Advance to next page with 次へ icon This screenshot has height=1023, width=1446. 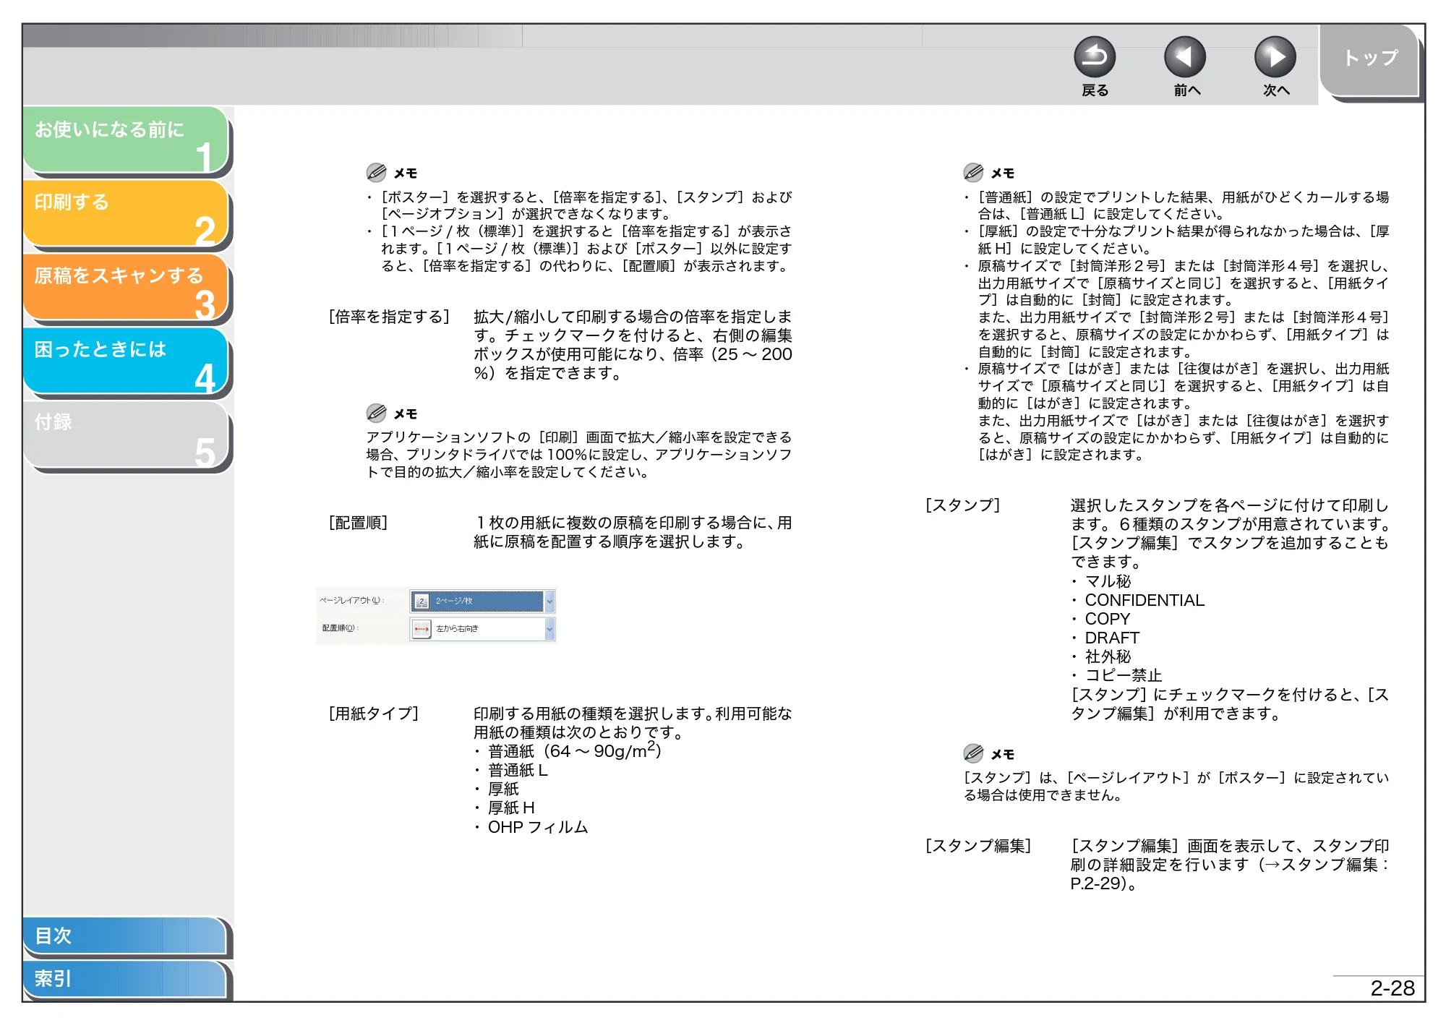pos(1275,57)
